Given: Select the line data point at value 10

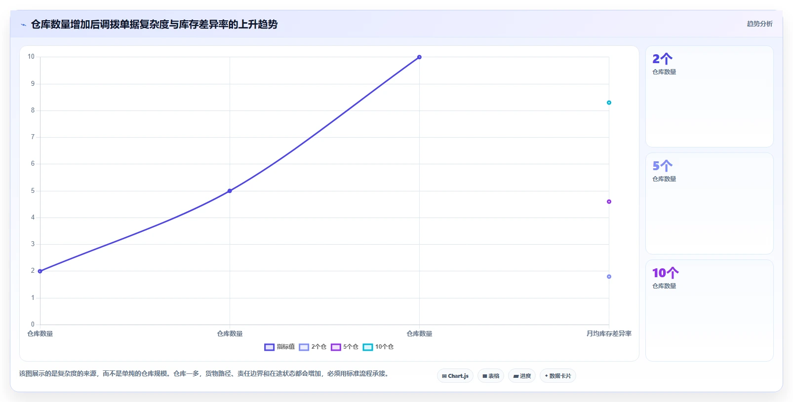Looking at the screenshot, I should 419,57.
